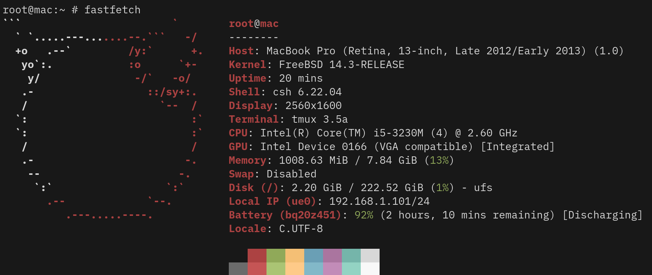This screenshot has height=275, width=652.
Task: Click the [Discharging] battery status
Action: pos(602,215)
